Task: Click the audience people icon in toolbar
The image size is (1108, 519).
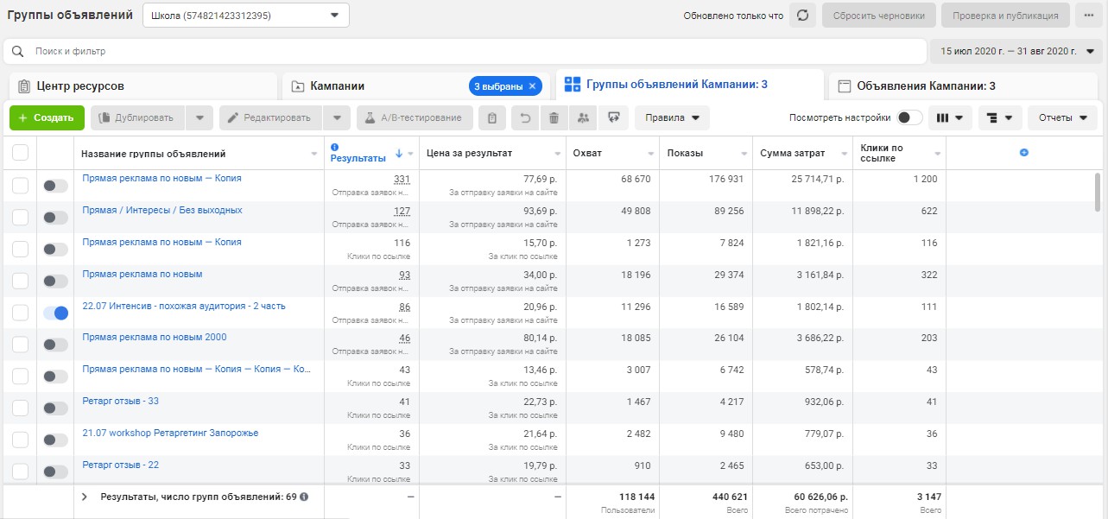Action: pos(584,117)
